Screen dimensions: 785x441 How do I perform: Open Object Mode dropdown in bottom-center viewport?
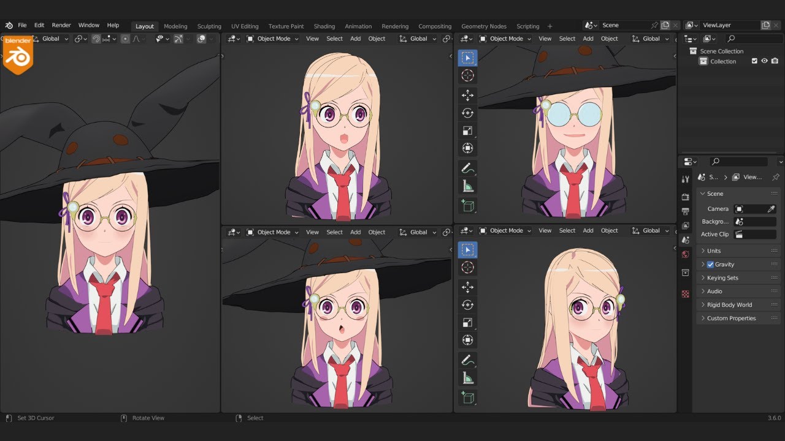(272, 232)
